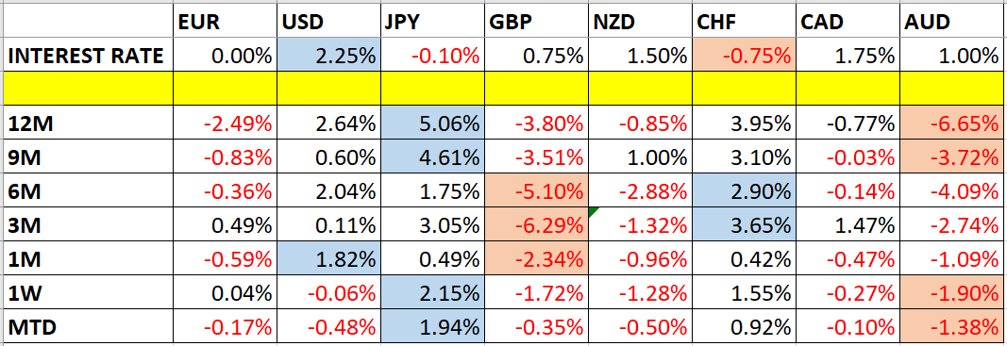Click the CAD 3M cell showing 1.47%
The image size is (1007, 346).
pyautogui.click(x=848, y=224)
